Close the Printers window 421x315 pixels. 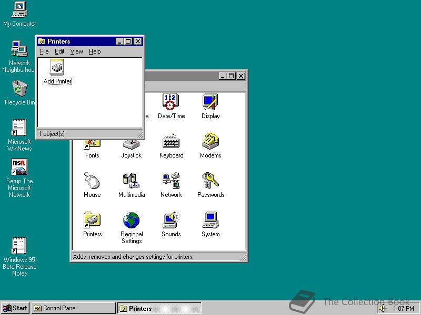pos(138,41)
